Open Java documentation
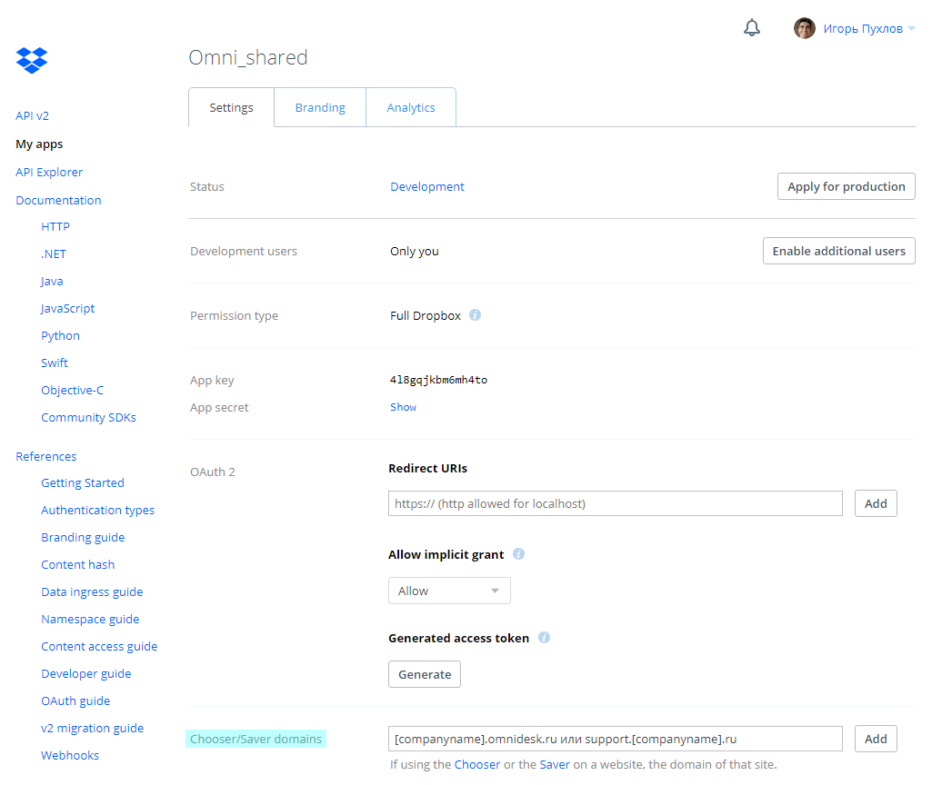932x785 pixels. click(52, 282)
